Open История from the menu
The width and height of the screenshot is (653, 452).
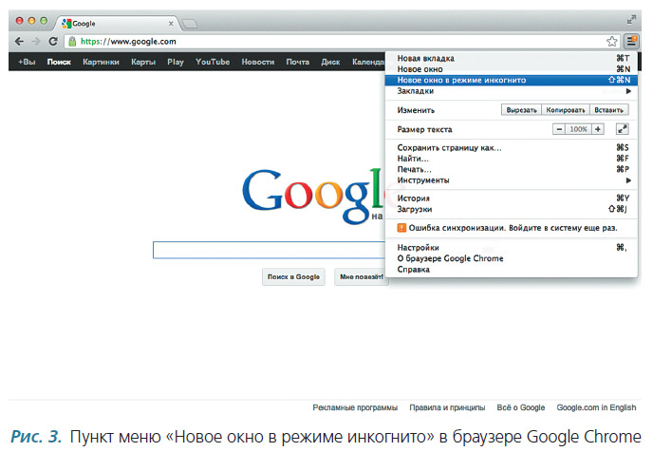pos(511,198)
